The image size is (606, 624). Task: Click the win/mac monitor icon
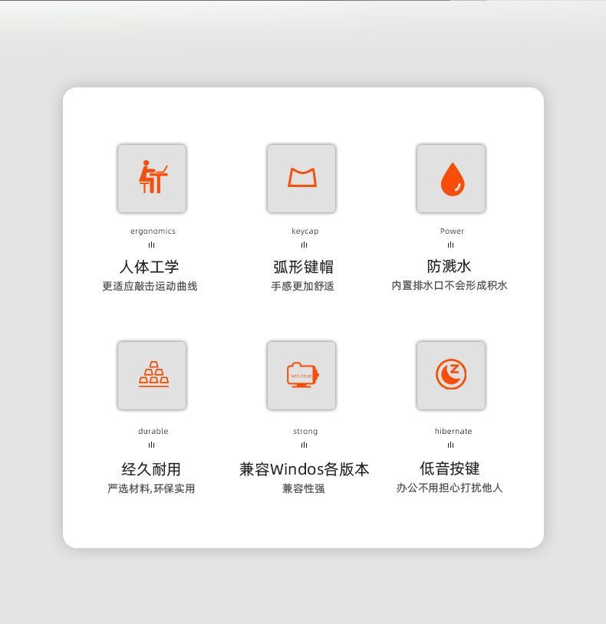tap(302, 375)
